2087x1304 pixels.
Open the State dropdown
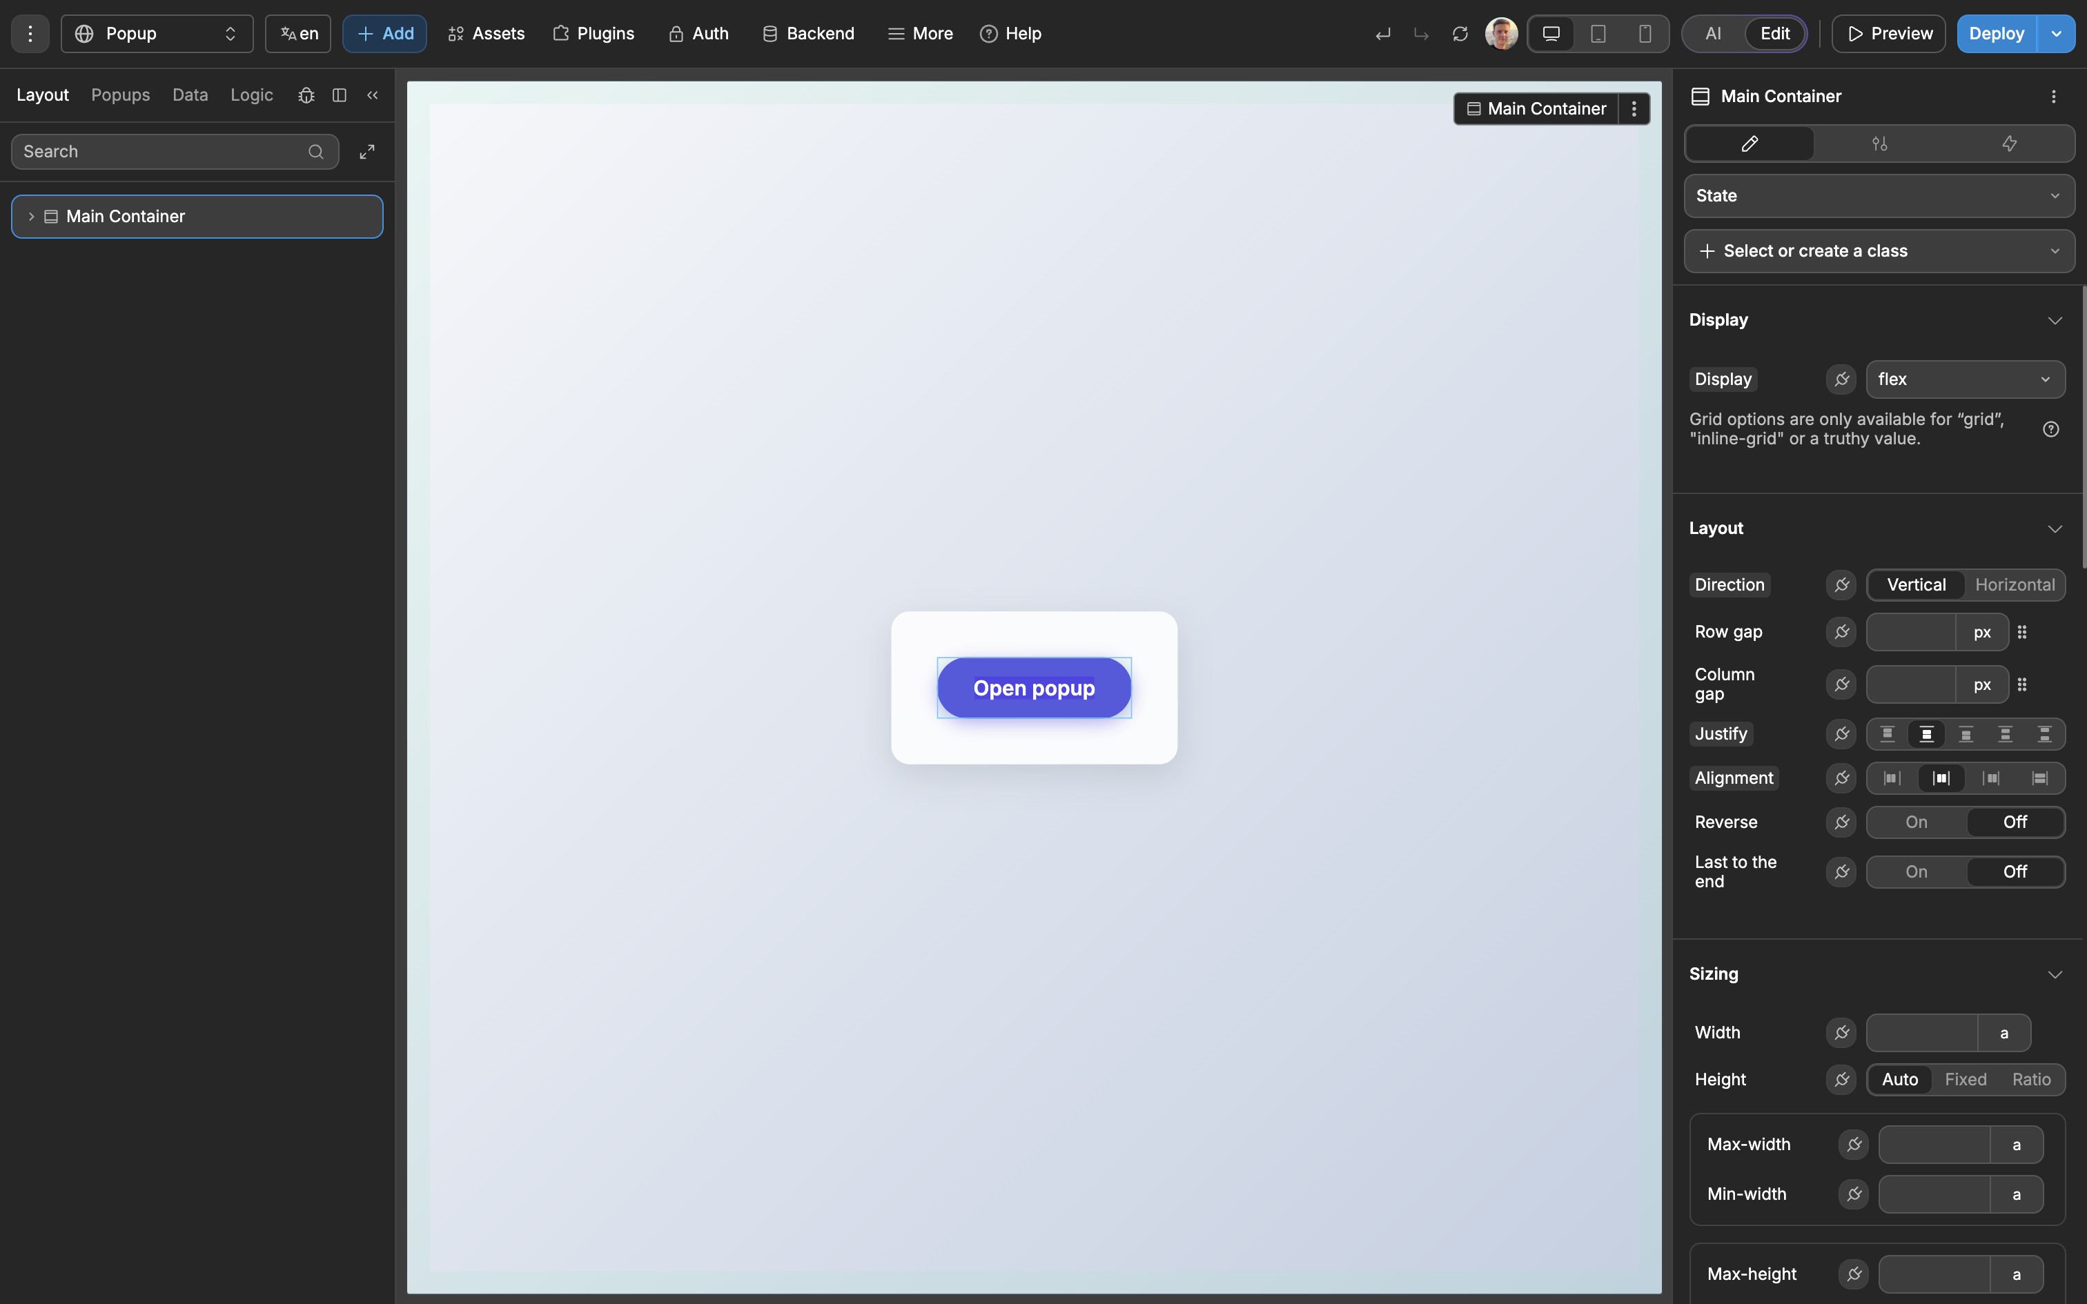coord(1879,196)
